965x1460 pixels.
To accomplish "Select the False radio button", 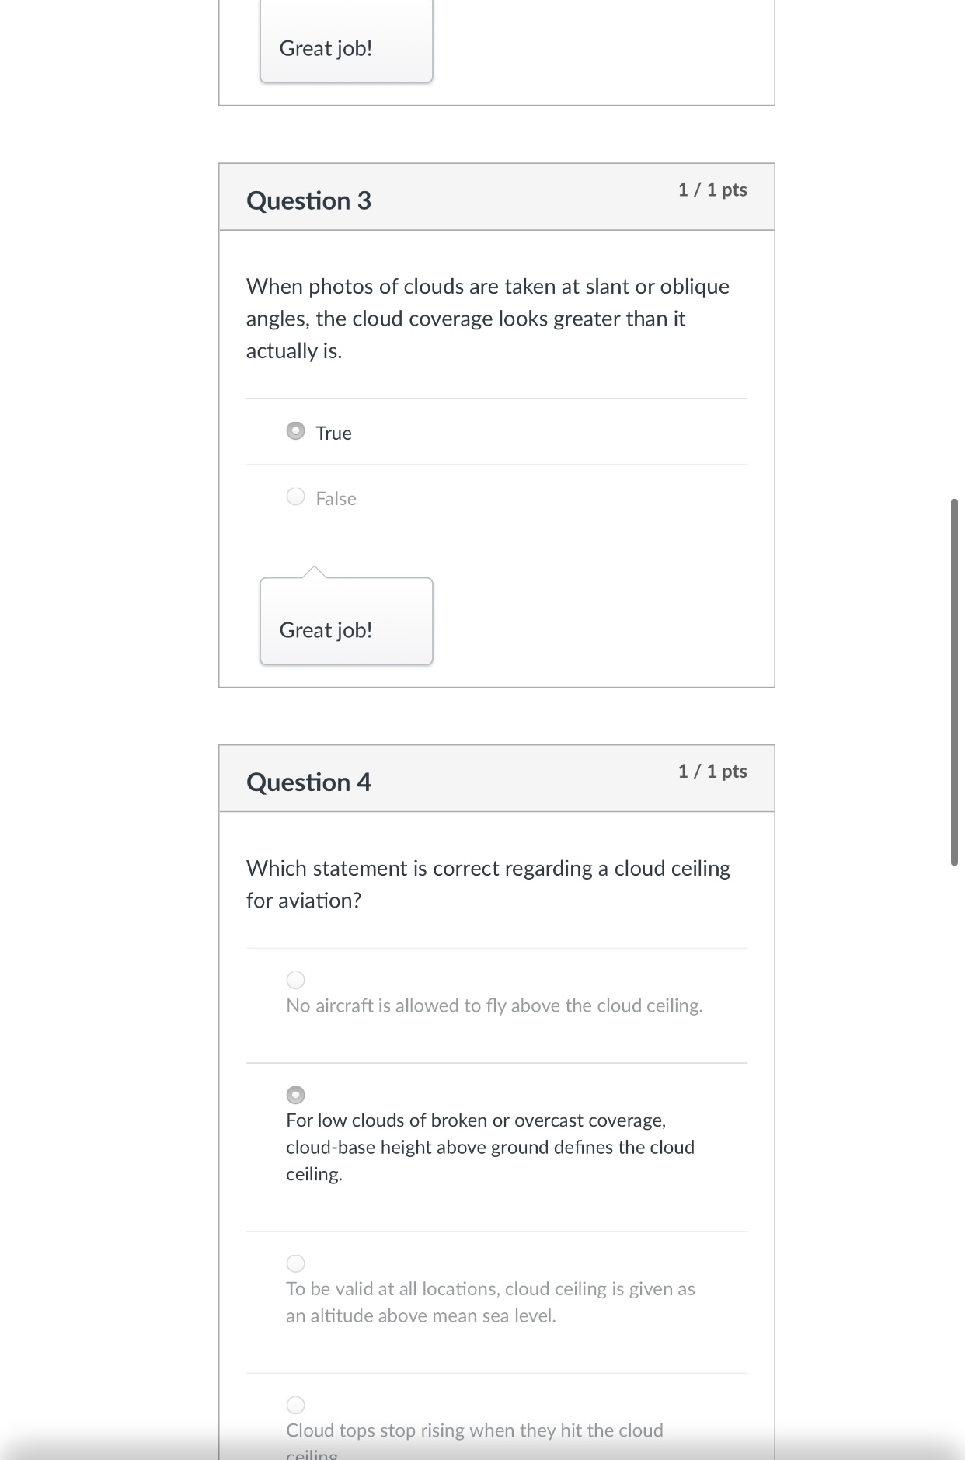I will coord(295,497).
